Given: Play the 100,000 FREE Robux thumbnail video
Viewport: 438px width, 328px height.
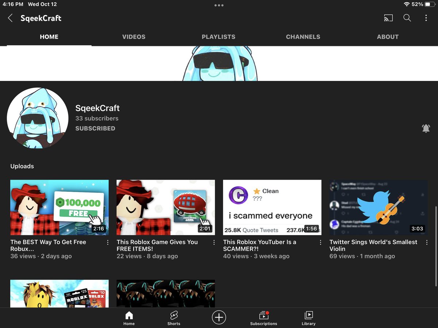Looking at the screenshot, I should point(59,207).
